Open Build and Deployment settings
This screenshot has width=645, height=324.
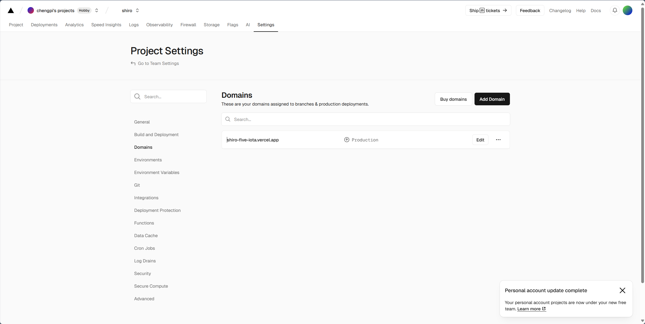point(156,135)
